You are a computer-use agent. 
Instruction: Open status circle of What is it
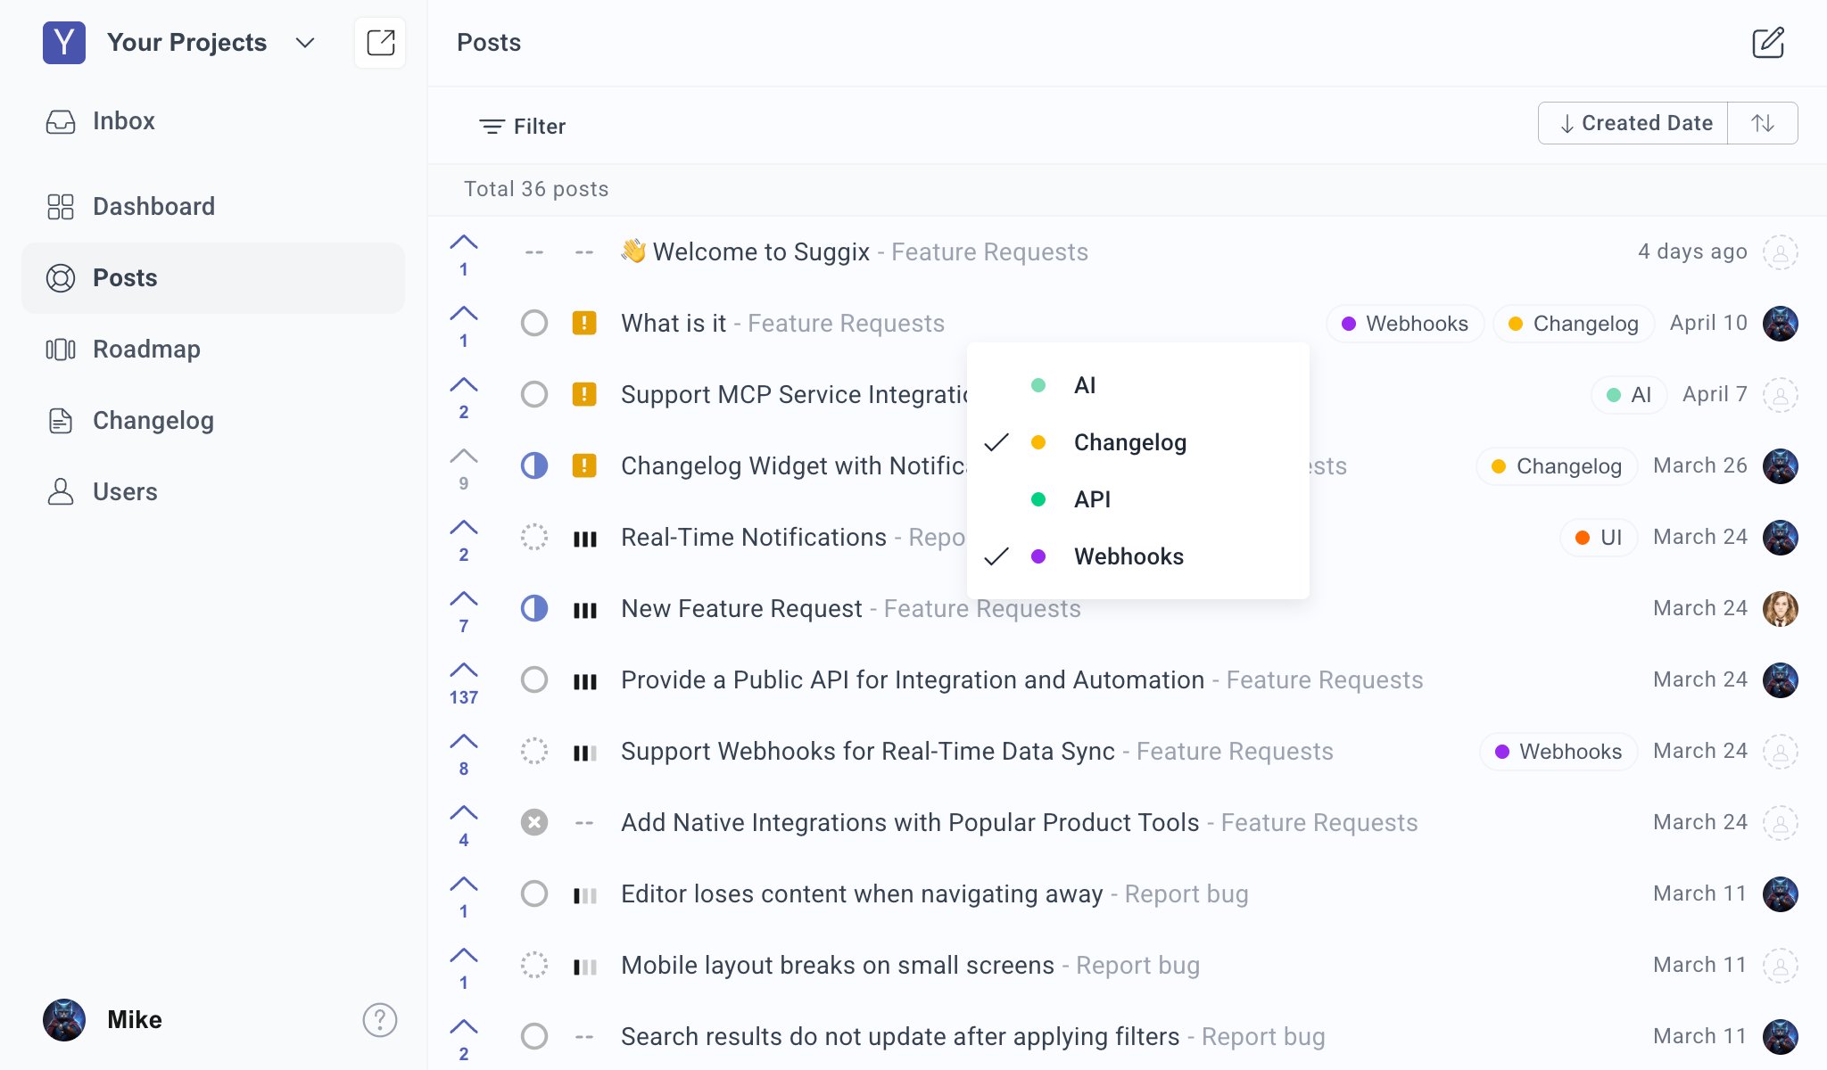coord(534,323)
